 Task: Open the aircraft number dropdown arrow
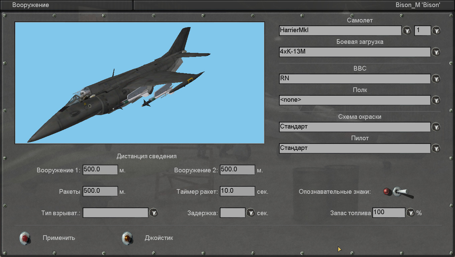click(436, 31)
